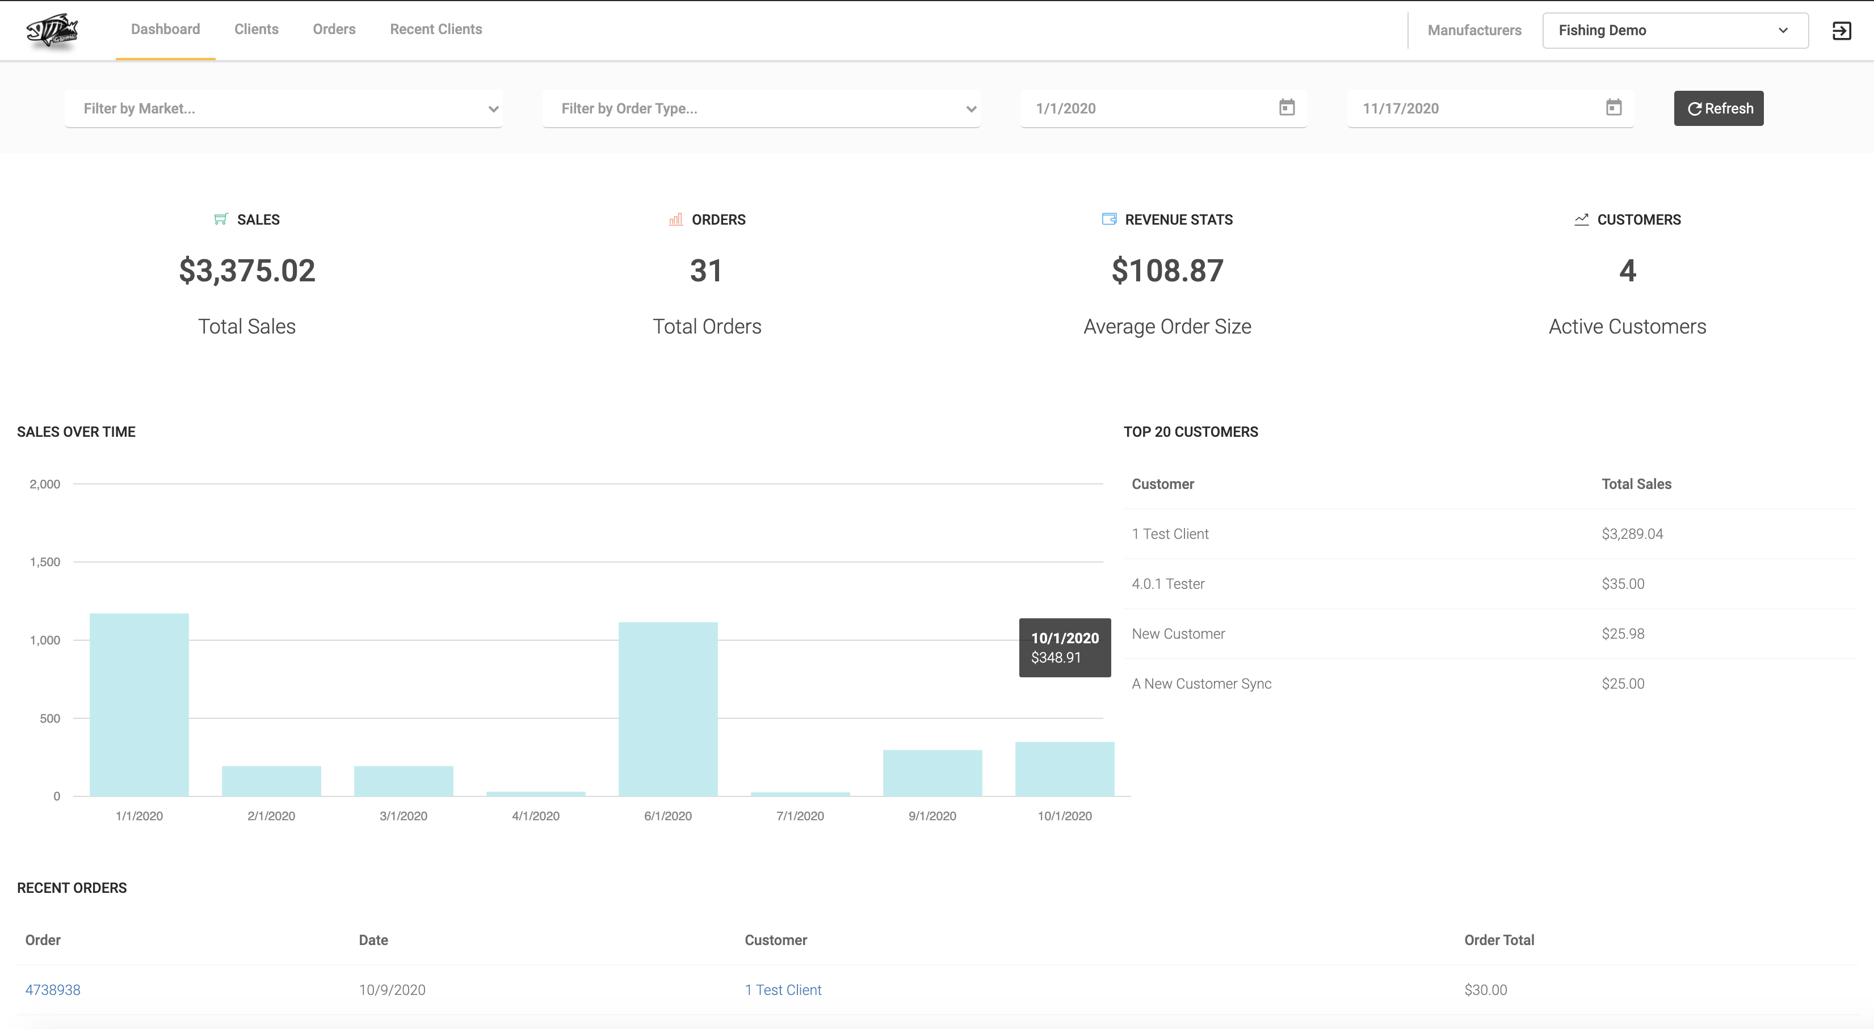Switch to the Clients tab

256,29
